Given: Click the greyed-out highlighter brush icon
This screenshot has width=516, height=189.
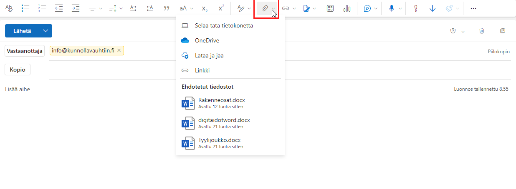Looking at the screenshot, I should [x=449, y=8].
